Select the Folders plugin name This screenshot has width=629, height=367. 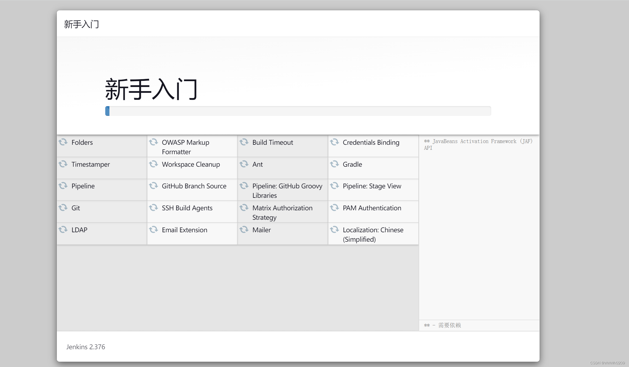click(x=82, y=143)
